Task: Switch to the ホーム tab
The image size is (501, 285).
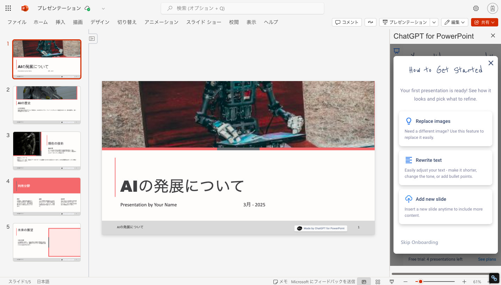Action: click(41, 22)
